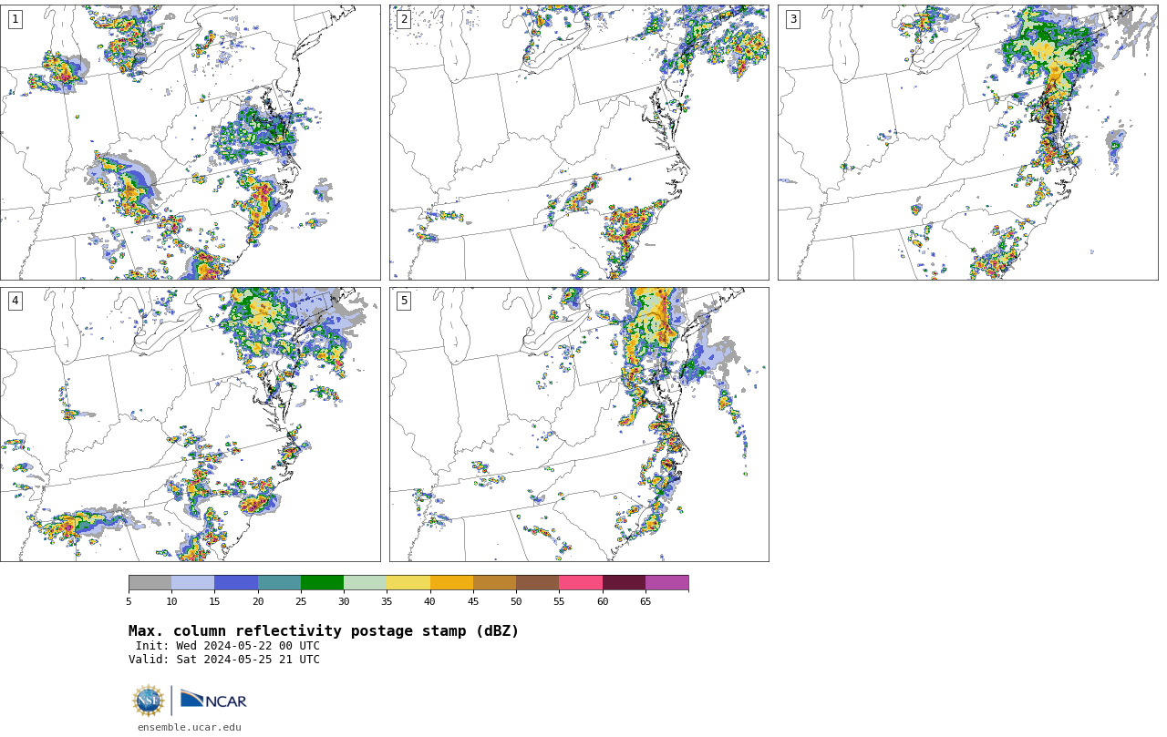Click the gray 5-10 dBZ color swatch

[150, 583]
